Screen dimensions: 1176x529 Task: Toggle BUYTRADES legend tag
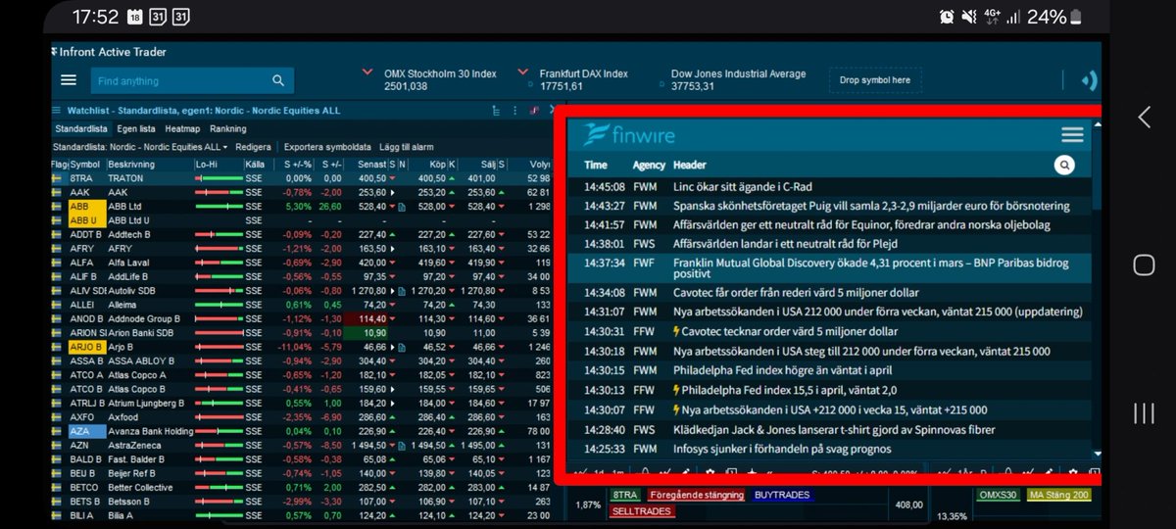782,495
